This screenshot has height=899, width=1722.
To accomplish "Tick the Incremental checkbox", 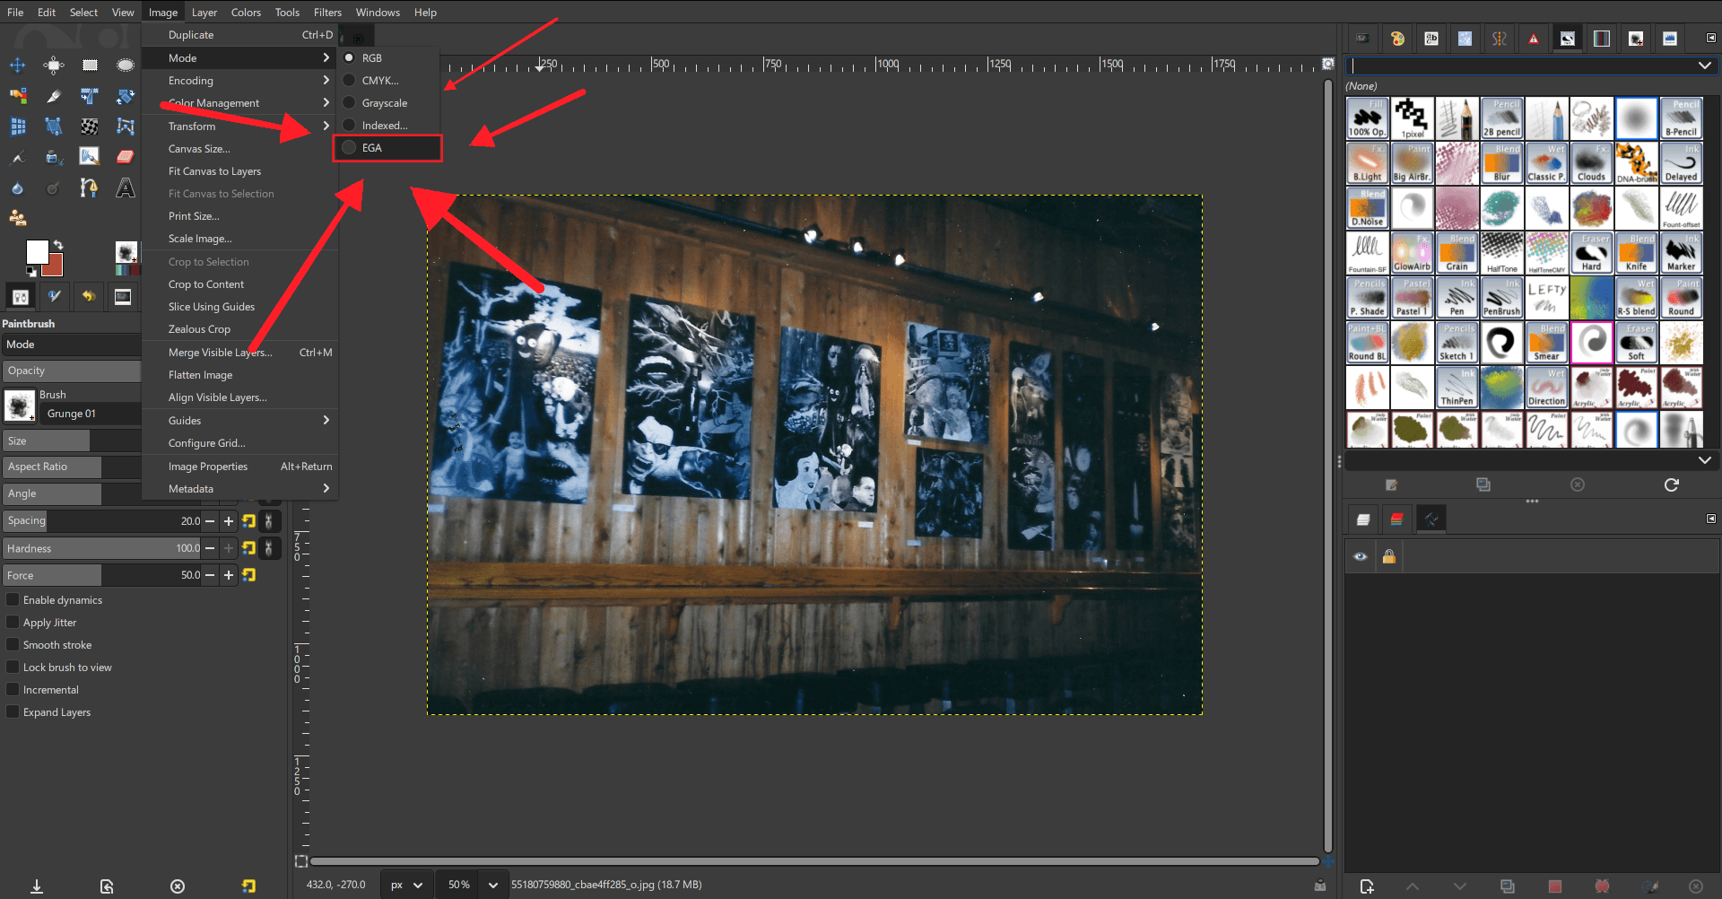I will tap(13, 690).
